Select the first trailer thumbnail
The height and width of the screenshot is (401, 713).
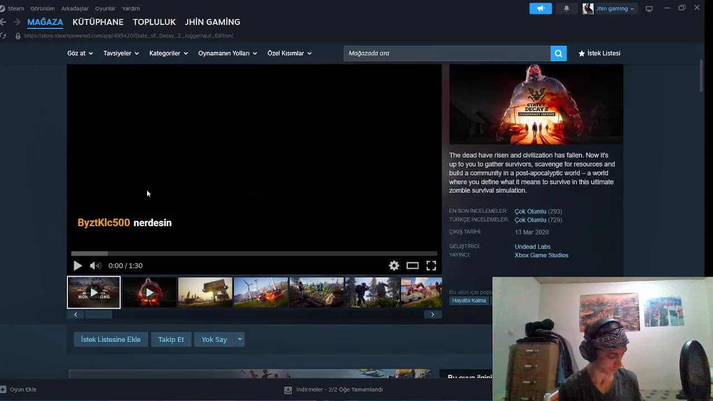[94, 292]
